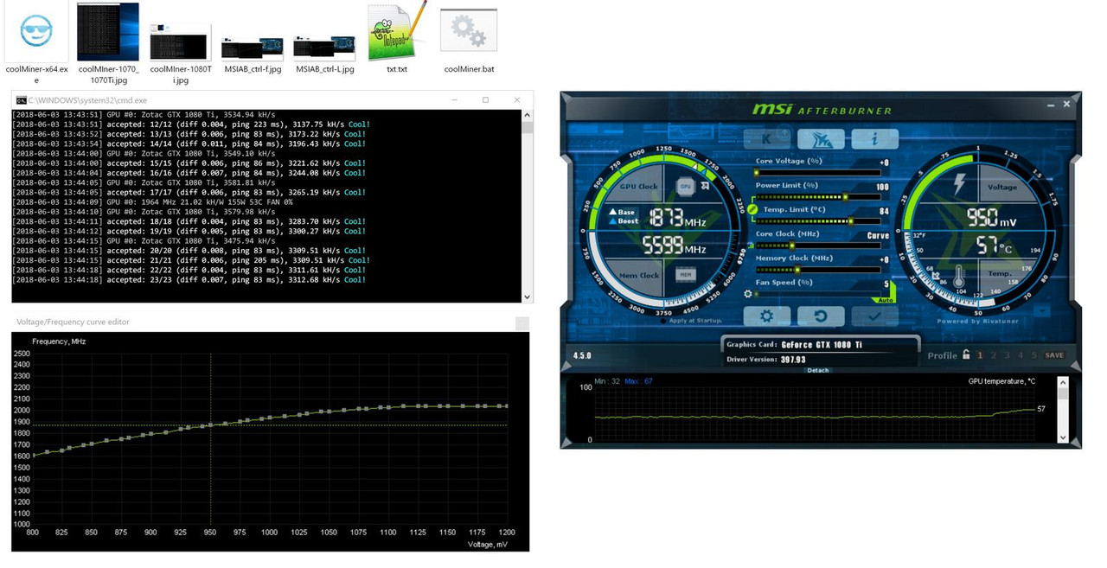Click the 950 mV voltage readout

991,217
